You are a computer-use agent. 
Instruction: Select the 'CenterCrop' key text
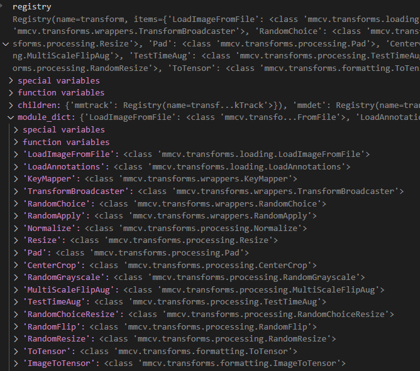52,266
